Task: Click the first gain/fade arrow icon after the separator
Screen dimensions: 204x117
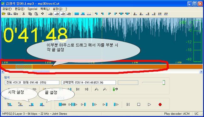Action: click(x=135, y=14)
